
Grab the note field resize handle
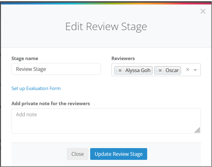(x=197, y=130)
